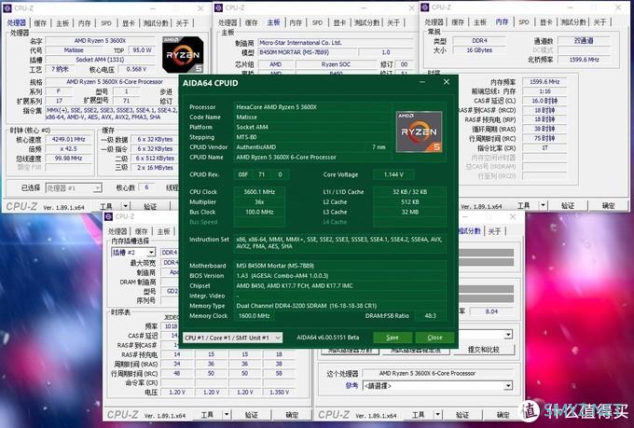634x428 pixels.
Task: Switch to 测试分数 tab in processor window
Action: pyautogui.click(x=156, y=23)
